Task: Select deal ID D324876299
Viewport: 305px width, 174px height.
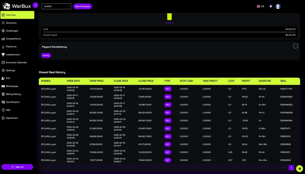Action: click(286, 97)
